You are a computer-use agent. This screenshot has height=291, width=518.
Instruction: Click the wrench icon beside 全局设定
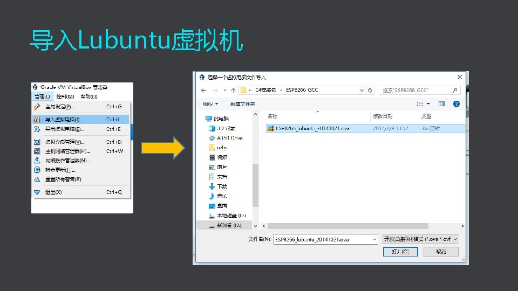pos(37,107)
